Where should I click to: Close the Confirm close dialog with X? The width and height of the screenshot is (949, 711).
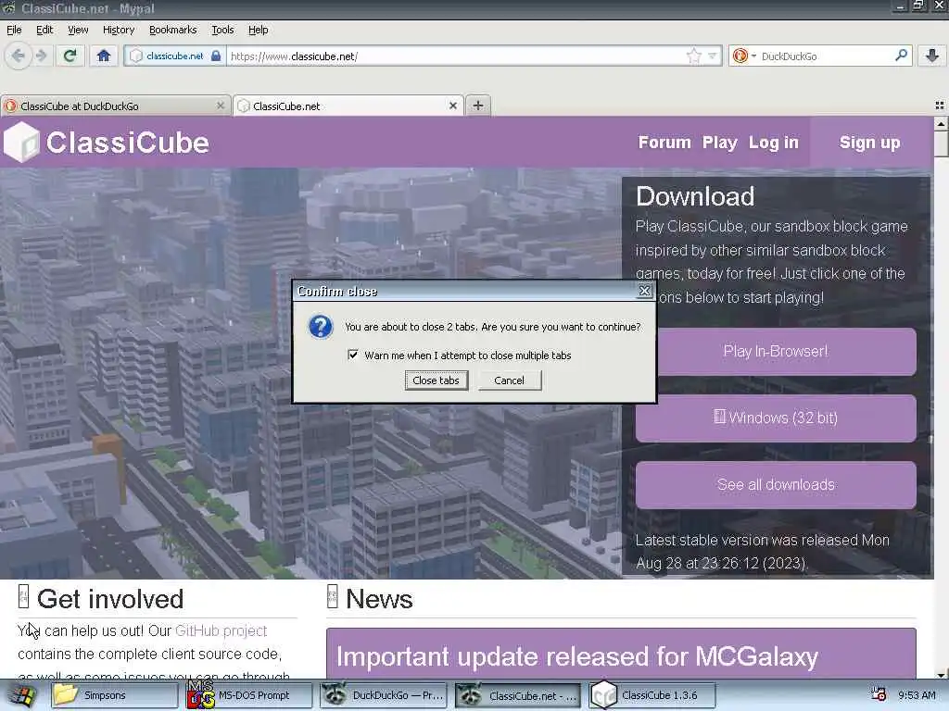[645, 291]
